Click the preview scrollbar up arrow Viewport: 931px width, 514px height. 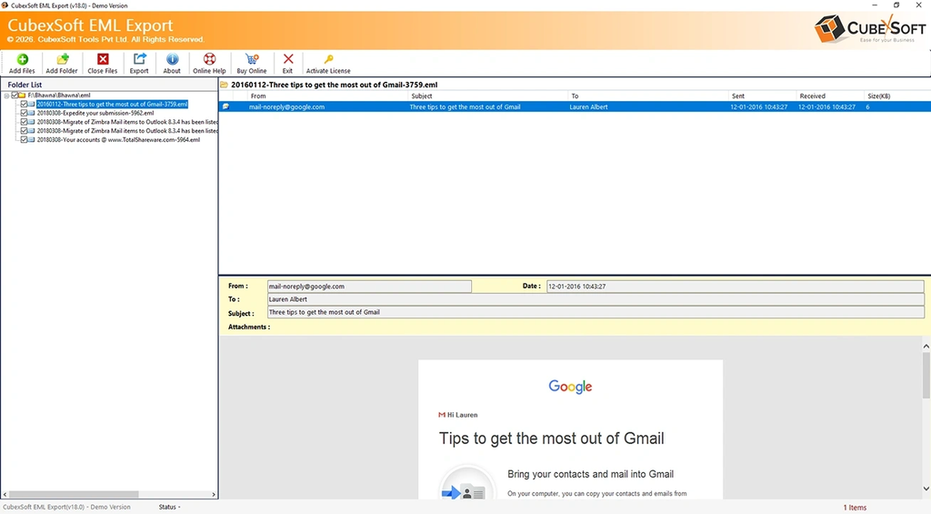coord(926,346)
